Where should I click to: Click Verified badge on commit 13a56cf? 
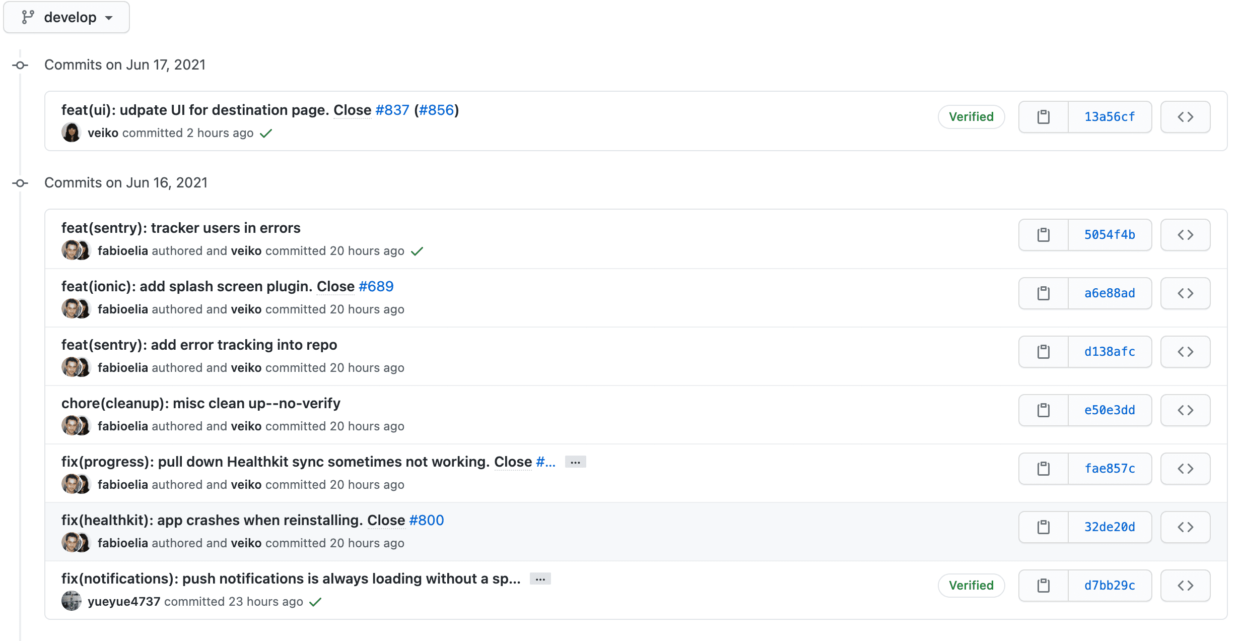[x=971, y=117]
